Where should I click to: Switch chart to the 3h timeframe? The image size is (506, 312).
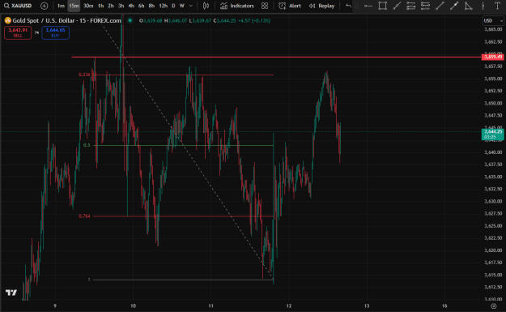tap(121, 6)
